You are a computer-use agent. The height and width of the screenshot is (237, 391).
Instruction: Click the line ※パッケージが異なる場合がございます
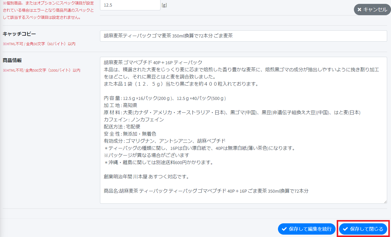(x=146, y=155)
